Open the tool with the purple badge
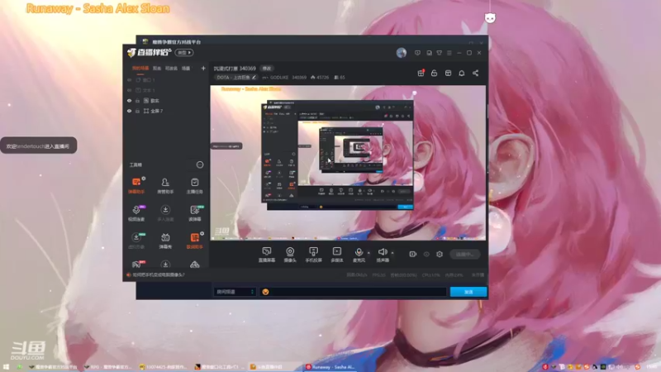The image size is (661, 372). (x=136, y=212)
